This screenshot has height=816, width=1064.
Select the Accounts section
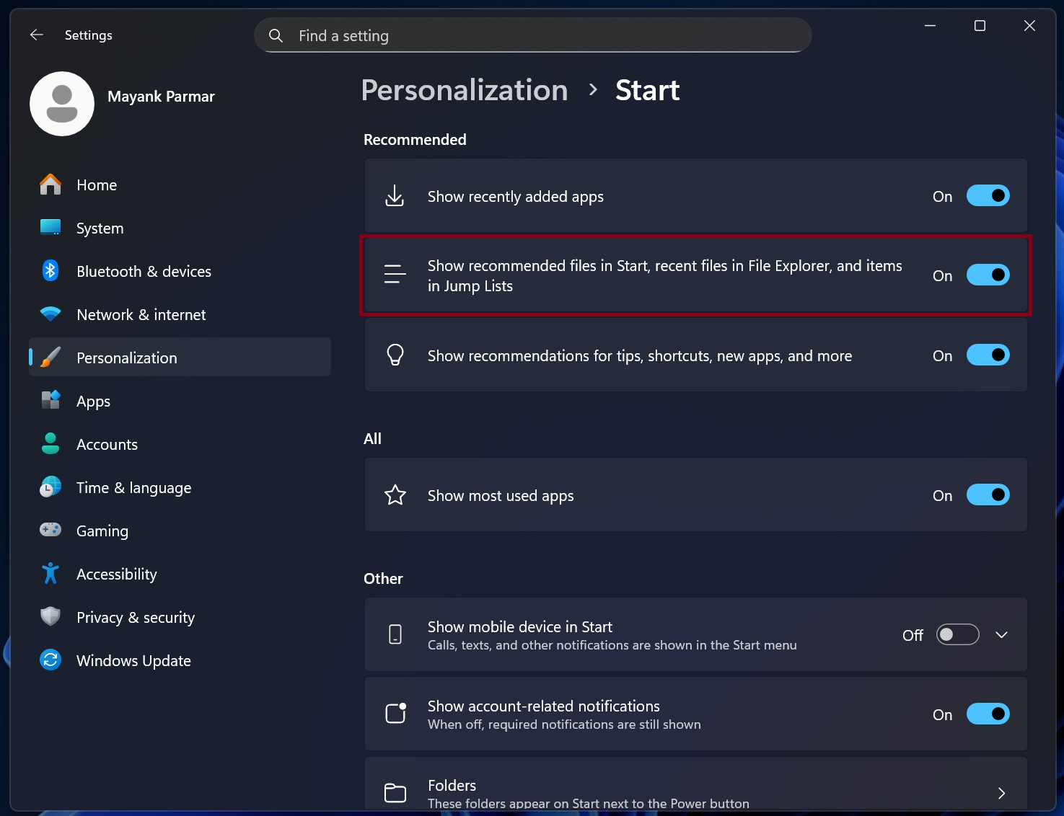[x=107, y=444]
